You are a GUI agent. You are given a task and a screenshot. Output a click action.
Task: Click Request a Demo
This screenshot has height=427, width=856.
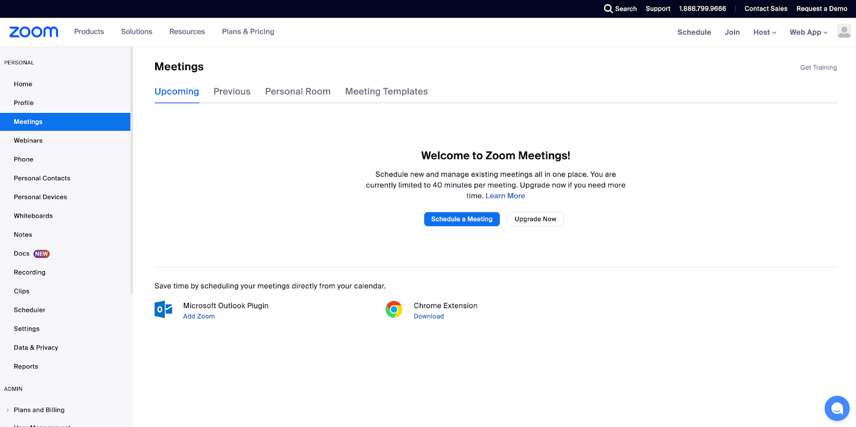coord(822,9)
